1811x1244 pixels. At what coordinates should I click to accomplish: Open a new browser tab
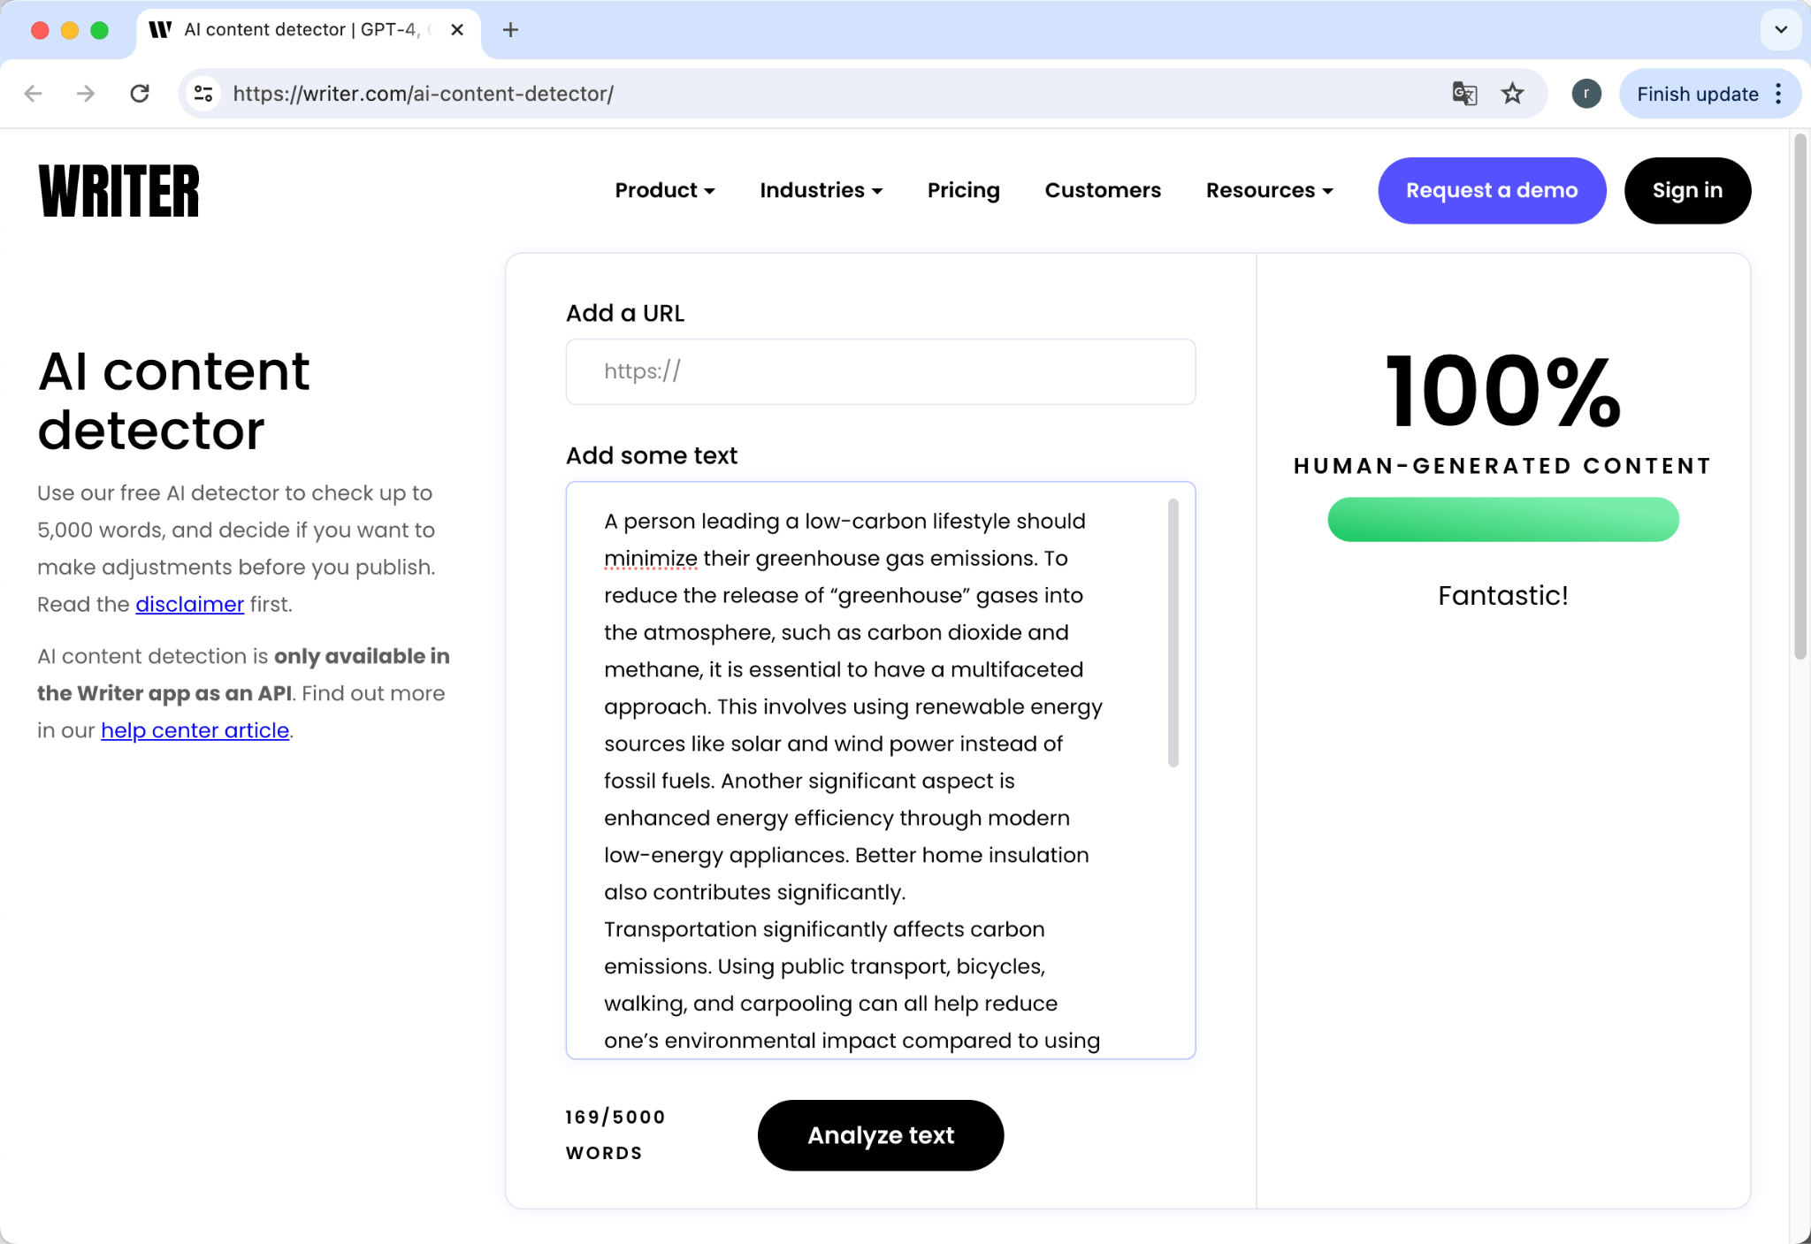(510, 30)
